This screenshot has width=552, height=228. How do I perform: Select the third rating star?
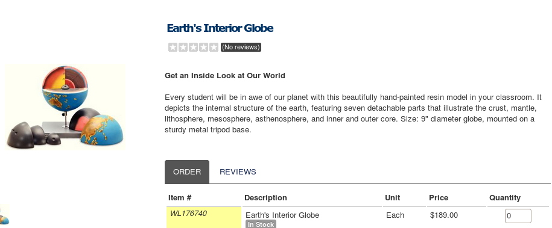pos(193,47)
